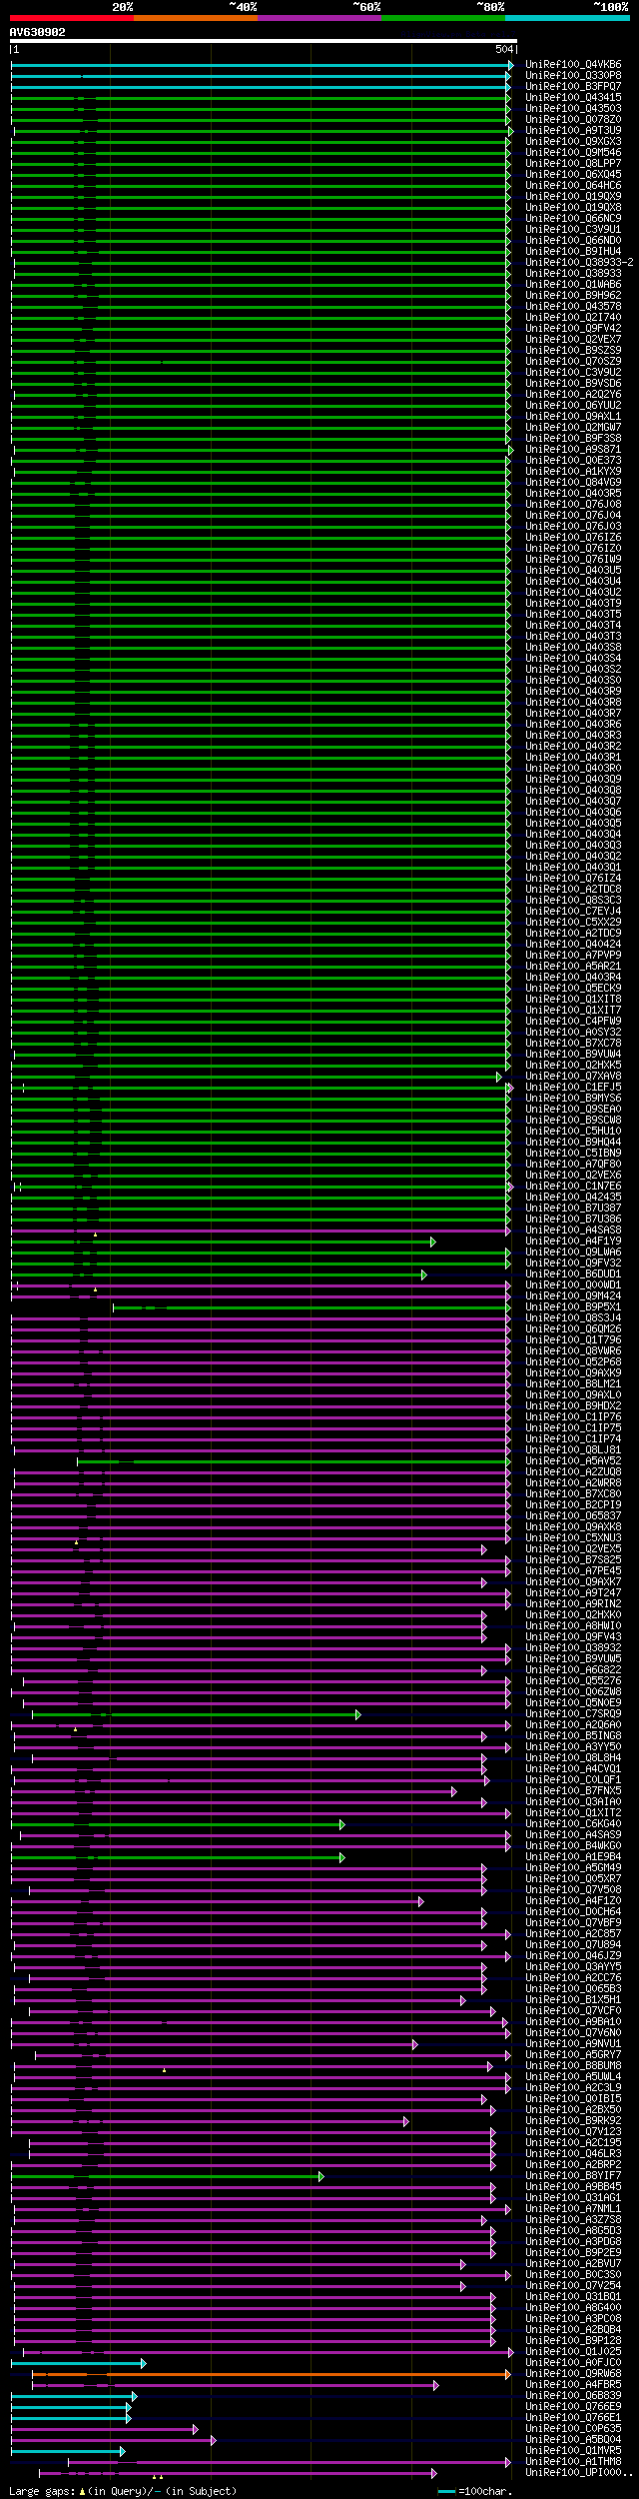Select the label UniRef100_C1N7E6
The image size is (639, 2499).
(573, 1187)
